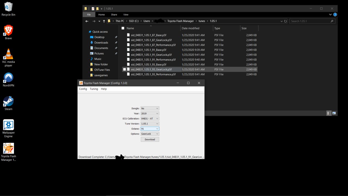Sort files by the Name column header
Screen dimensions: 348x196
(x=130, y=28)
